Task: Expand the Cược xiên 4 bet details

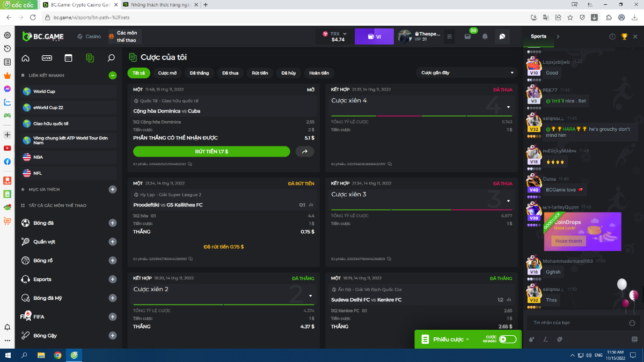Action: pyautogui.click(x=508, y=107)
